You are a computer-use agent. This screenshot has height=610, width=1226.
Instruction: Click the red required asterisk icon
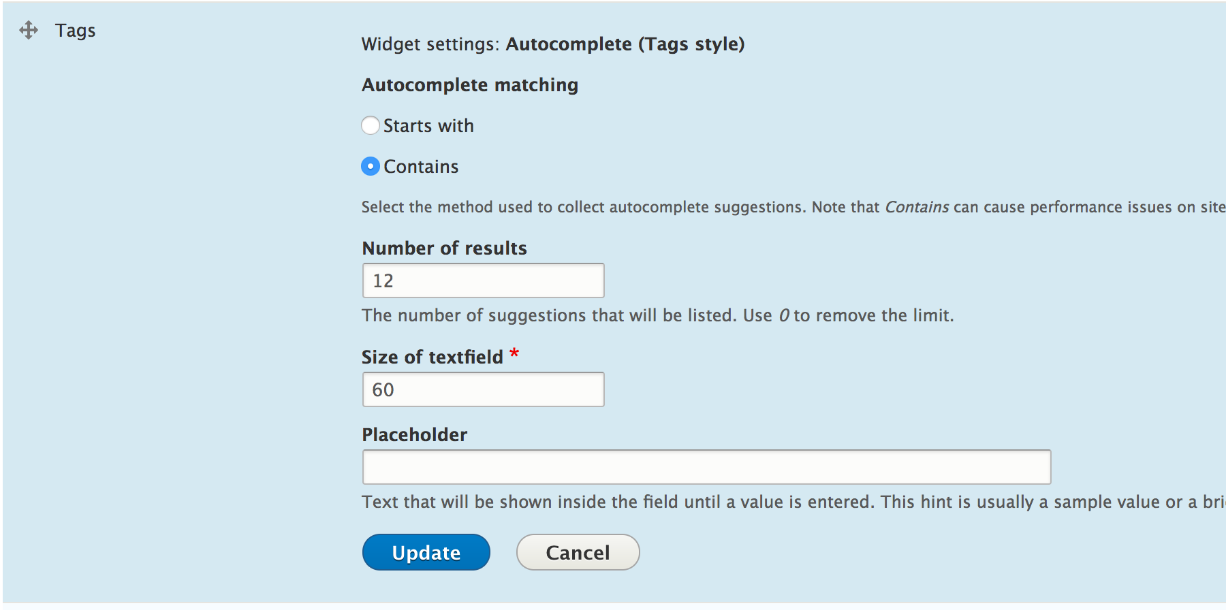click(514, 353)
